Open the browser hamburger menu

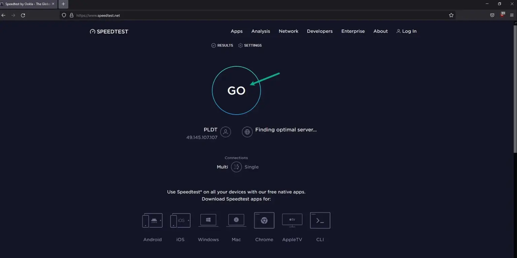[512, 15]
